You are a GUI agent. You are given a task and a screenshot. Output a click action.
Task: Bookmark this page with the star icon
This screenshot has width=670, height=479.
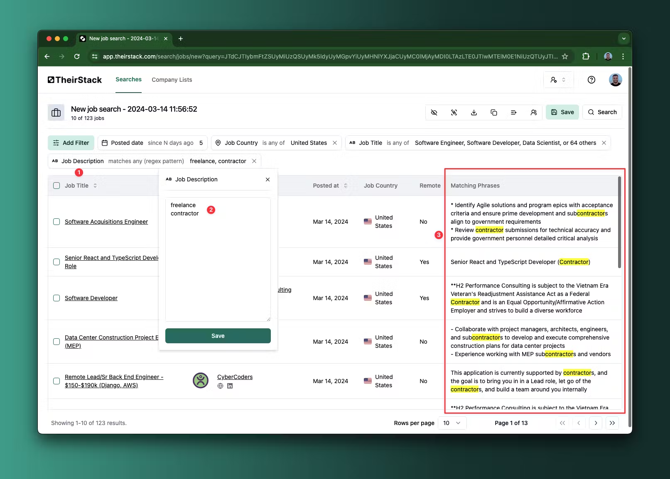point(565,56)
